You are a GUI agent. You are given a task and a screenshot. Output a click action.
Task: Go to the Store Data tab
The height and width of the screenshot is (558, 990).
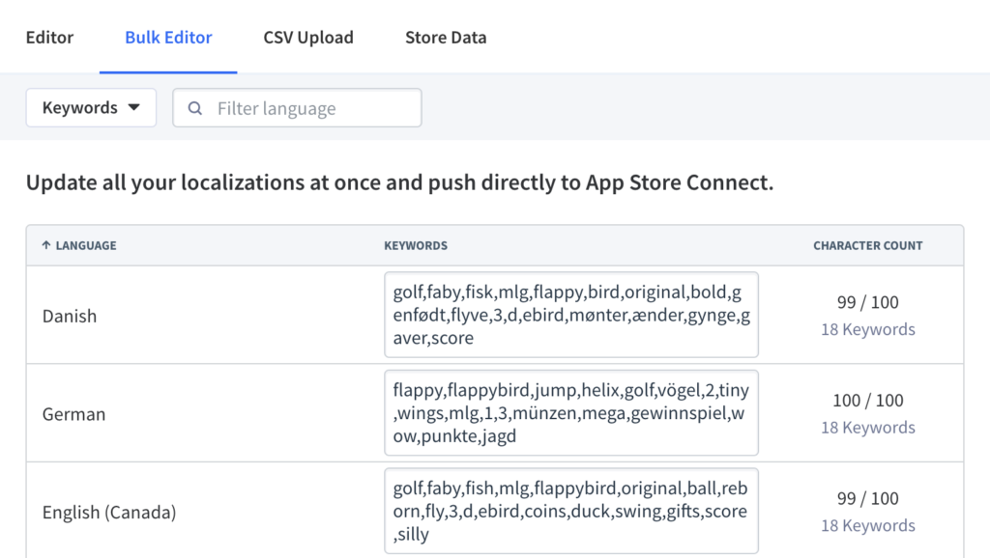446,38
